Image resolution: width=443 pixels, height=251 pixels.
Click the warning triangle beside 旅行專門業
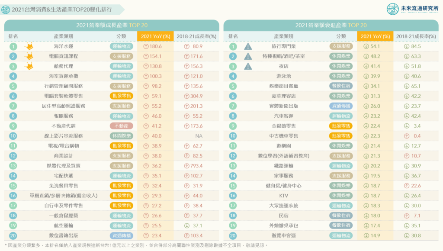click(248, 46)
